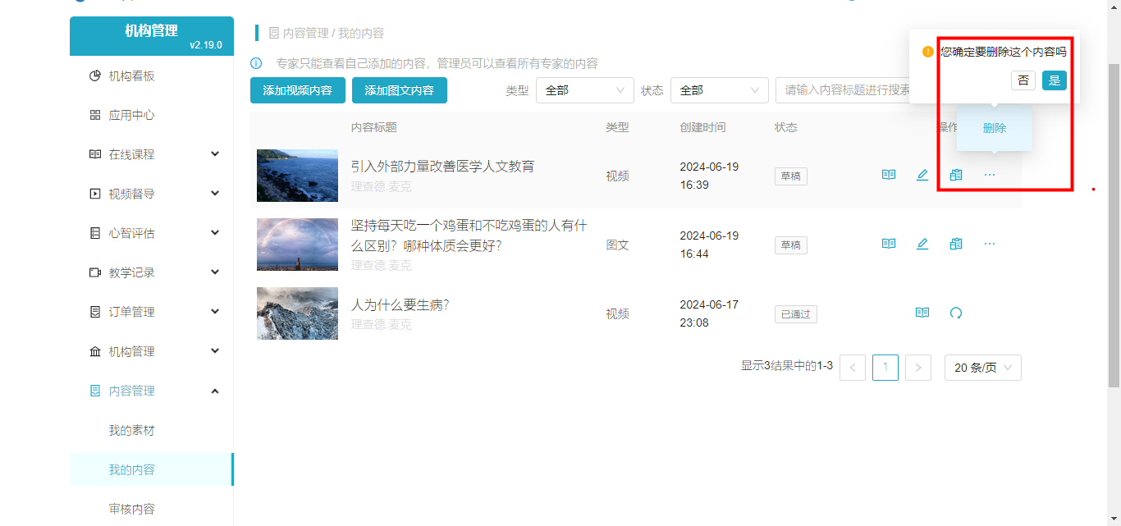Image resolution: width=1121 pixels, height=526 pixels.
Task: Expand the 在线课程 submenu chevron
Action: point(215,154)
